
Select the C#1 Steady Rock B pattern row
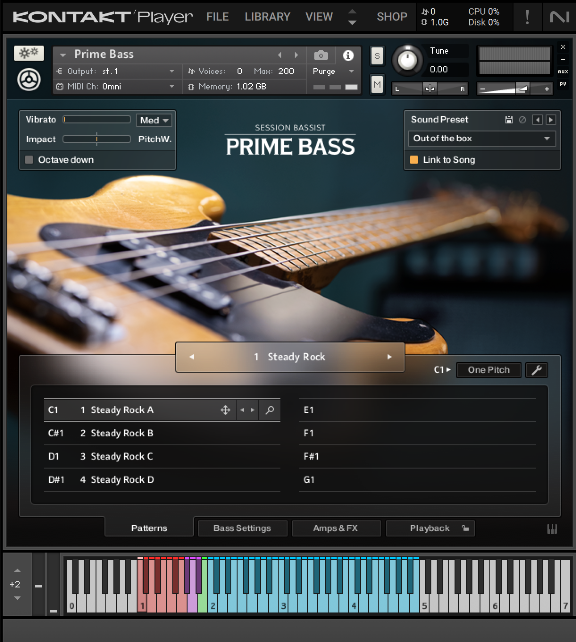tap(162, 433)
